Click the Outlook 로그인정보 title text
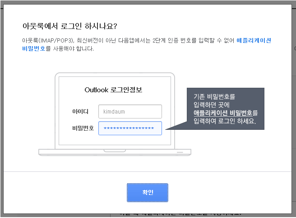 (113, 90)
